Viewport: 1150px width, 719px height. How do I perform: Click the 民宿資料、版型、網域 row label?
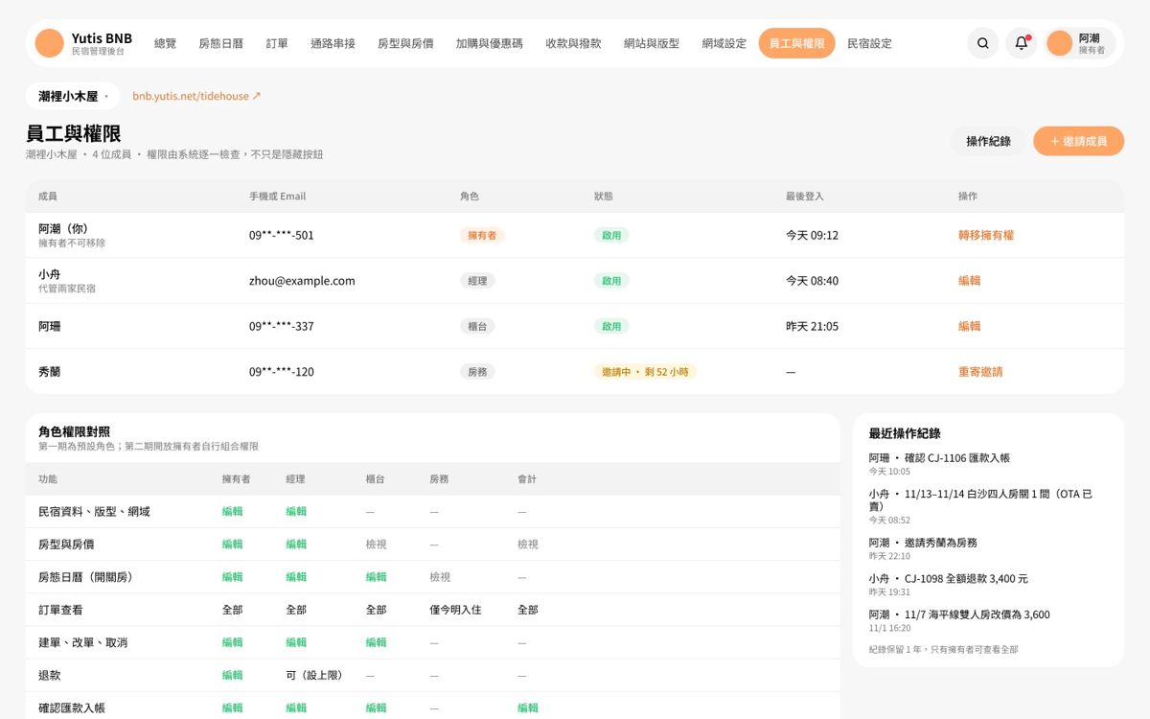pyautogui.click(x=94, y=512)
